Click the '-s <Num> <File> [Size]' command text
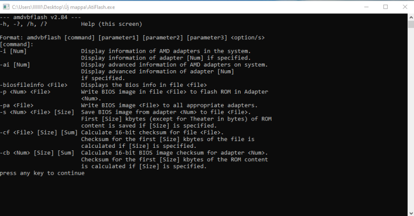414x216 pixels. click(37, 112)
